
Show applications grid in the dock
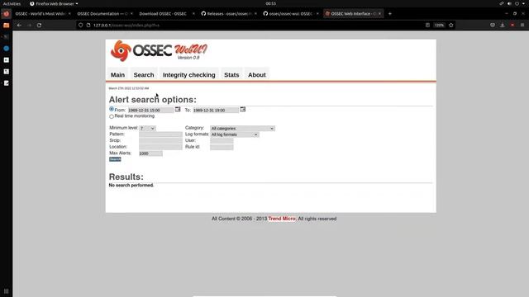point(6,291)
